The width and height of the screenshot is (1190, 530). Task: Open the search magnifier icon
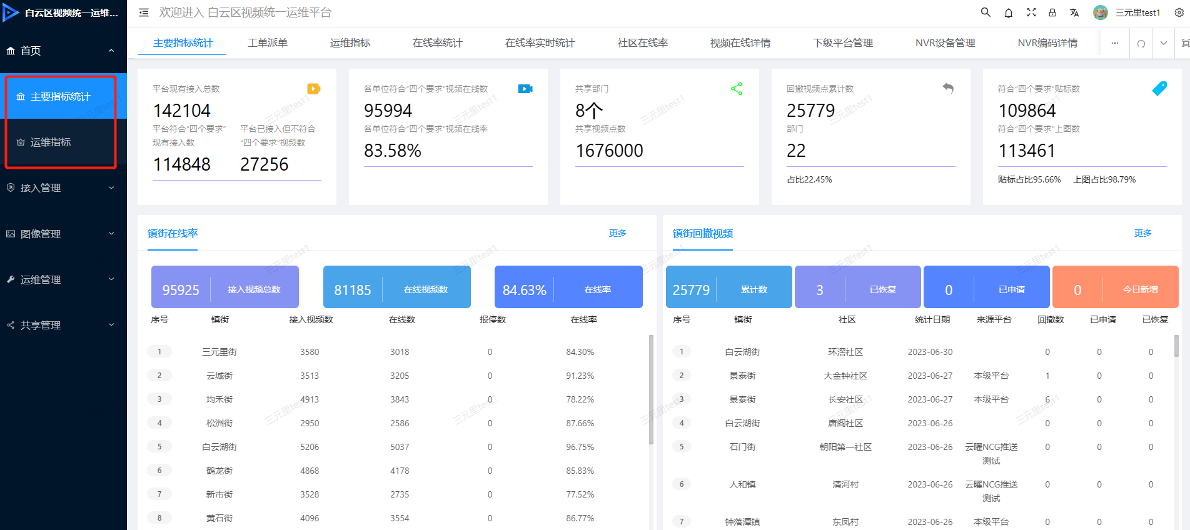point(986,12)
